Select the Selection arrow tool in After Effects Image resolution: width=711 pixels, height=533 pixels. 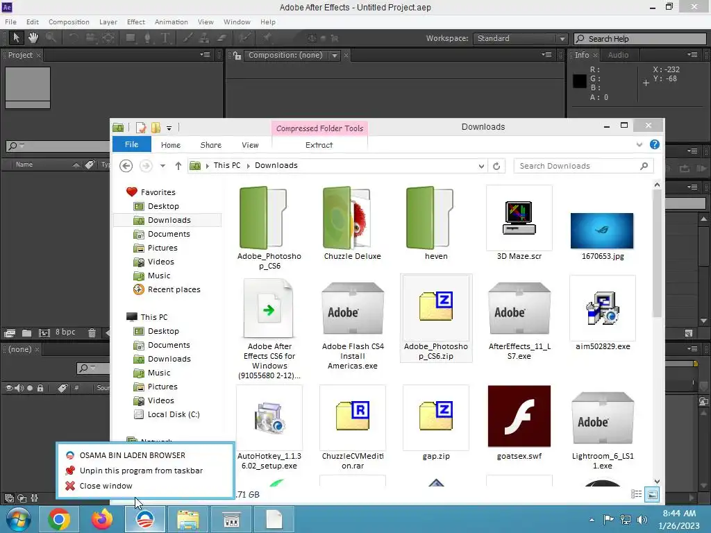(17, 37)
